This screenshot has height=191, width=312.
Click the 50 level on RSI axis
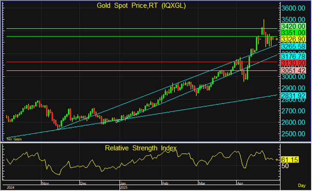pos(285,166)
